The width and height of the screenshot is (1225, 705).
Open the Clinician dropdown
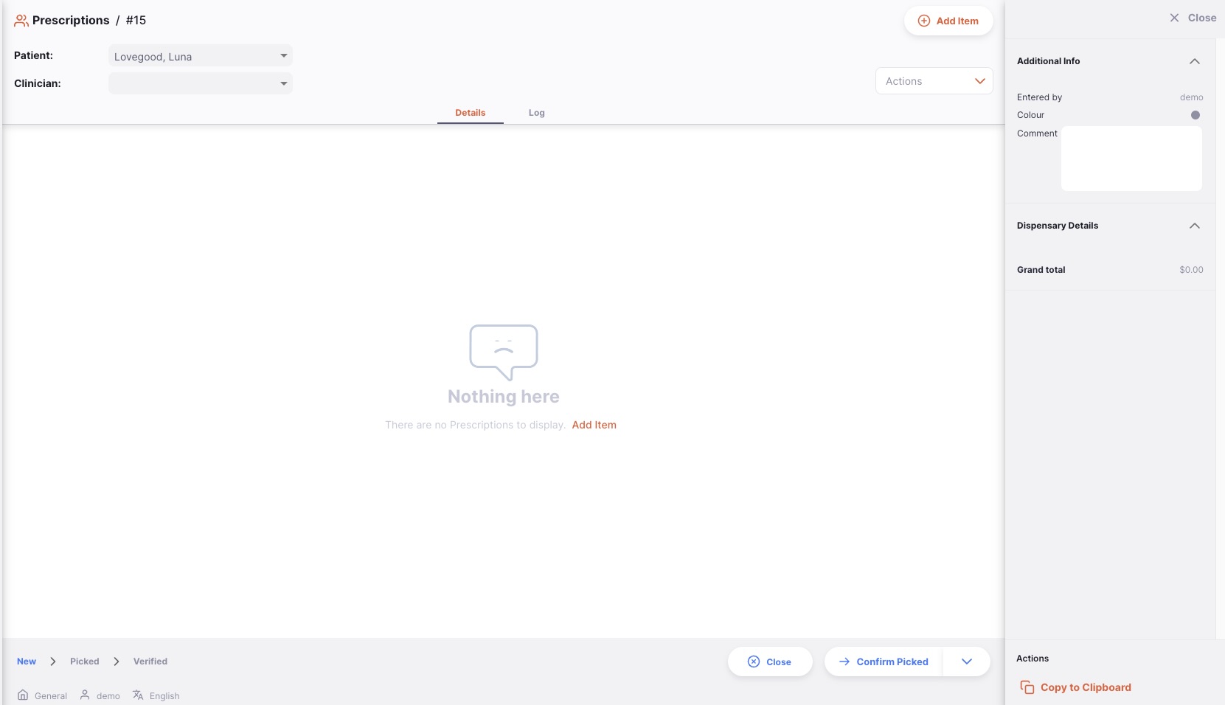200,83
